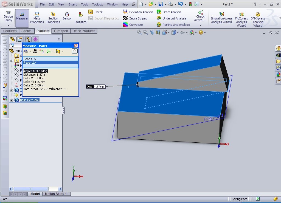Expand Hide/Show Items dropdown arrow
Screen dimensions: 281x203
(x=187, y=33)
